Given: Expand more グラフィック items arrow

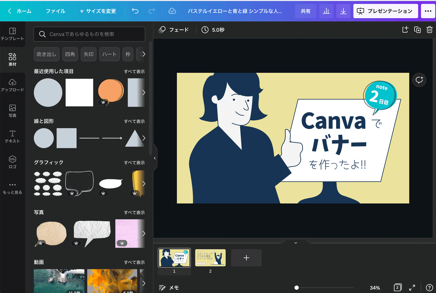Looking at the screenshot, I should (144, 184).
